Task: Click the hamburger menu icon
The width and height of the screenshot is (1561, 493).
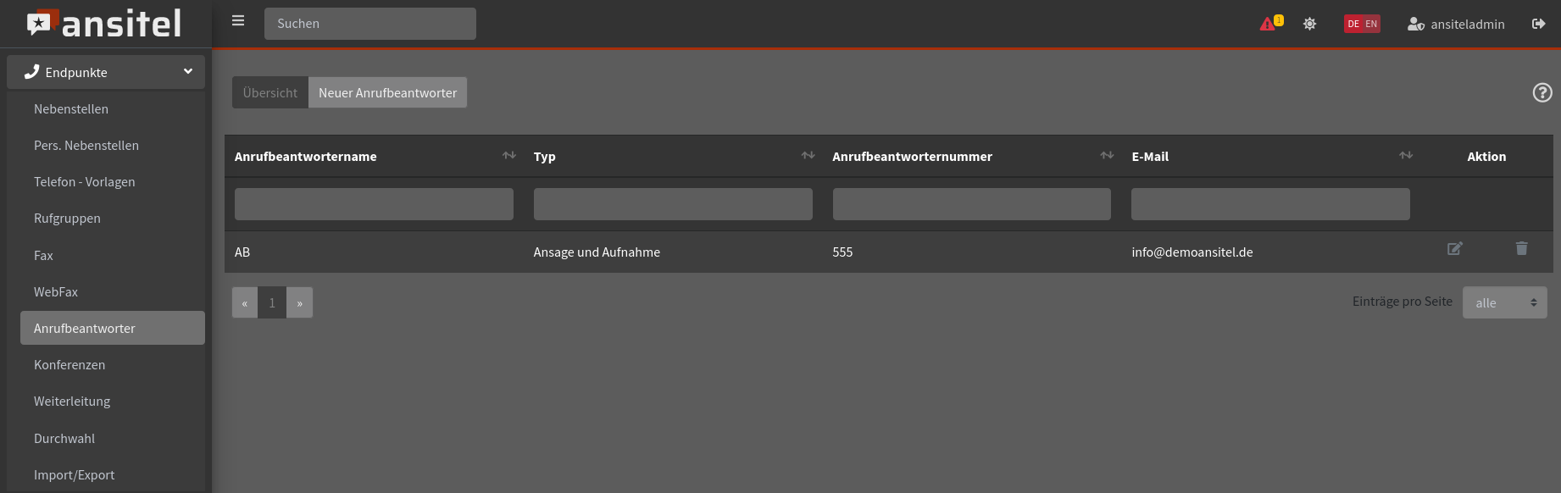Action: pyautogui.click(x=238, y=21)
